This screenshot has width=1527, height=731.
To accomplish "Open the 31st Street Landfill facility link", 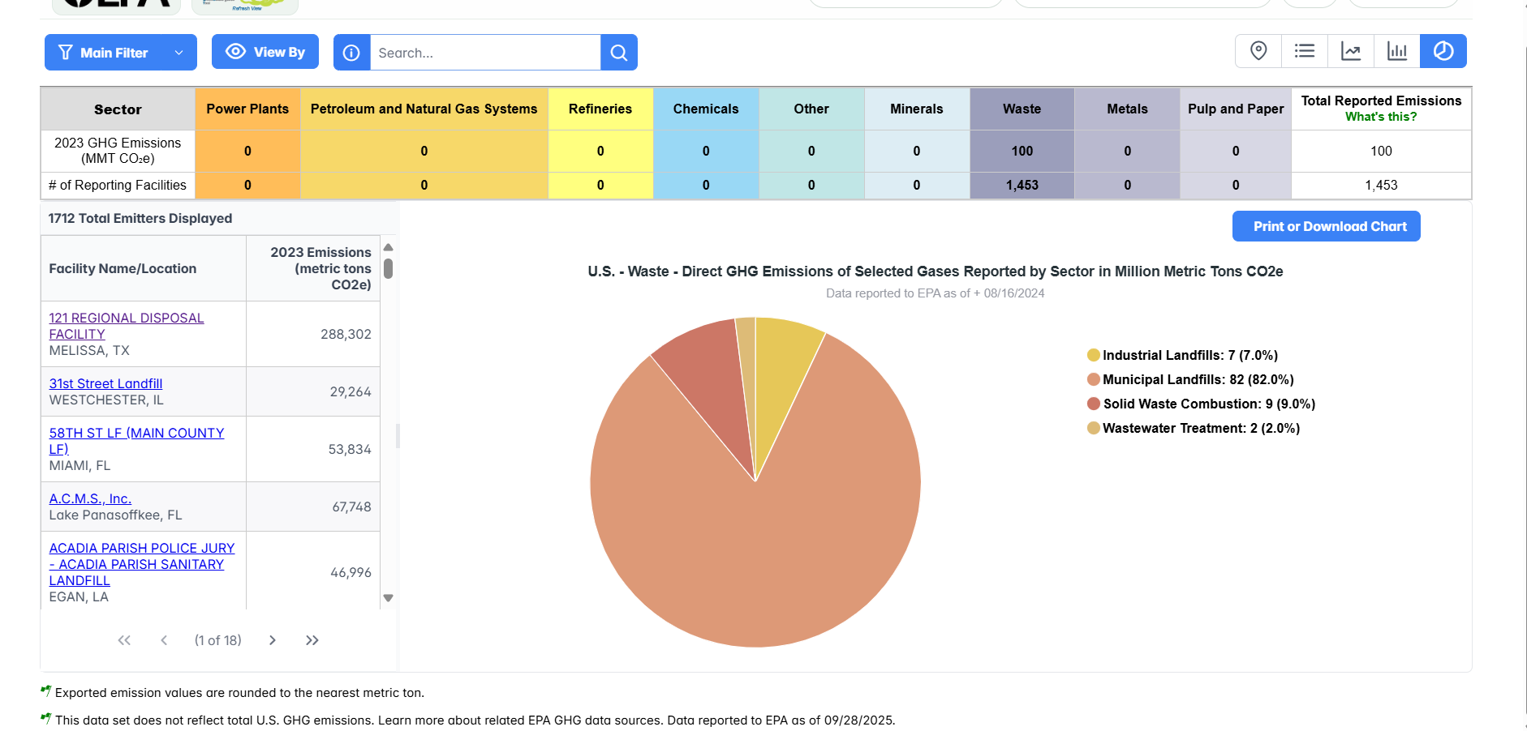I will [105, 383].
